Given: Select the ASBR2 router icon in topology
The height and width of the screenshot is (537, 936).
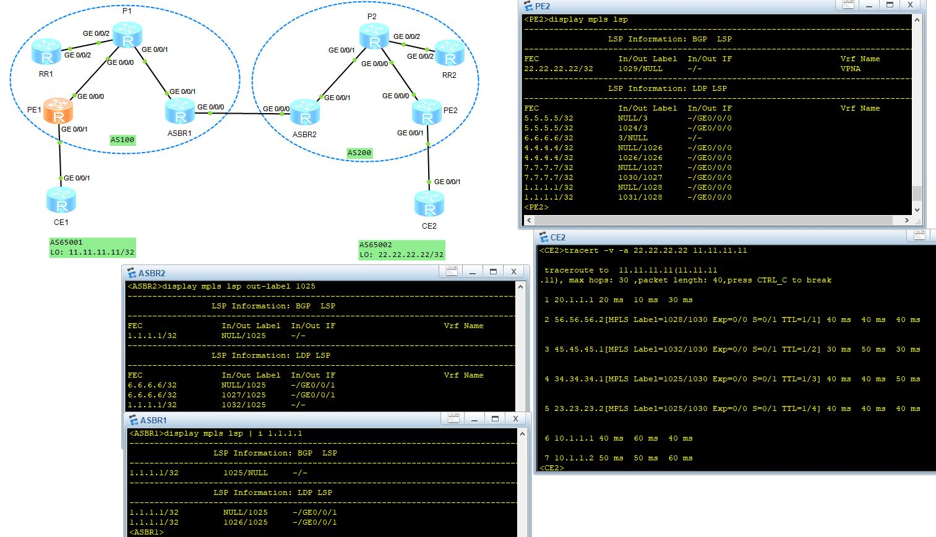Looking at the screenshot, I should tap(305, 112).
